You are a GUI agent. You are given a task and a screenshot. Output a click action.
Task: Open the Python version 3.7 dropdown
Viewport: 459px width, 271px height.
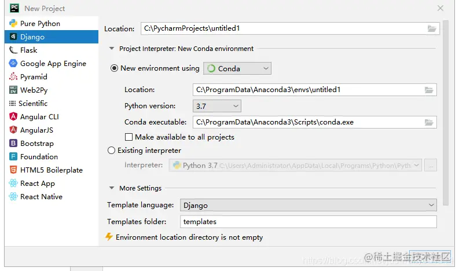tap(217, 106)
